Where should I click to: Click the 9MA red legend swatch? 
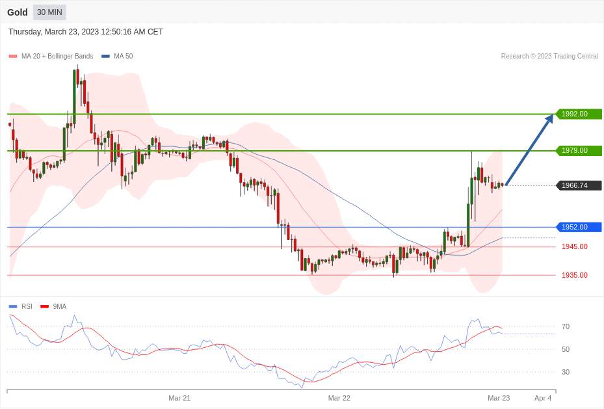pos(45,306)
